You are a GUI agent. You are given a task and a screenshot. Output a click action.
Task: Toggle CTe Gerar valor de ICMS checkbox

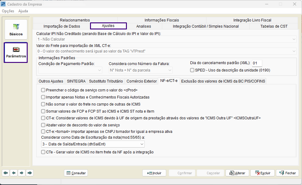[x=43, y=152]
